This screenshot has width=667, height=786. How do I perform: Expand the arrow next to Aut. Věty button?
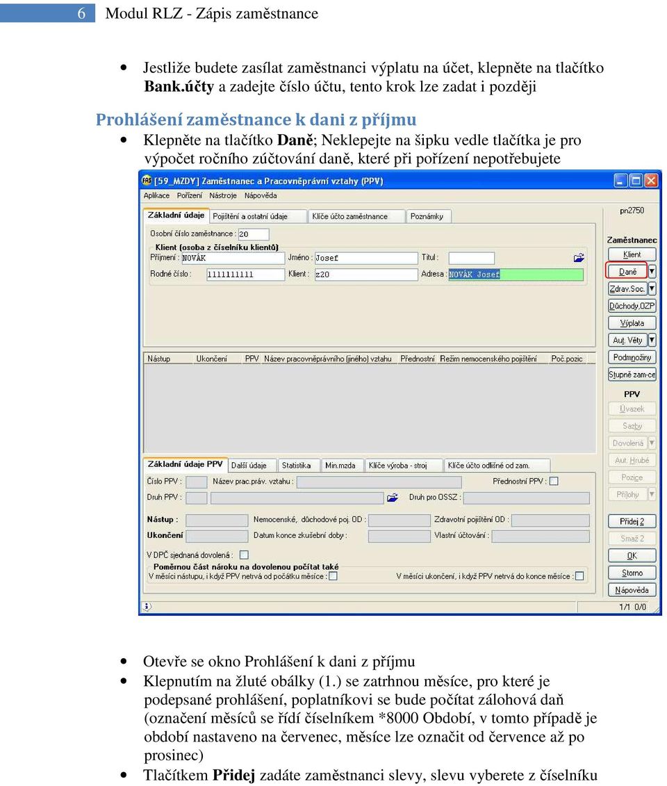pyautogui.click(x=652, y=341)
